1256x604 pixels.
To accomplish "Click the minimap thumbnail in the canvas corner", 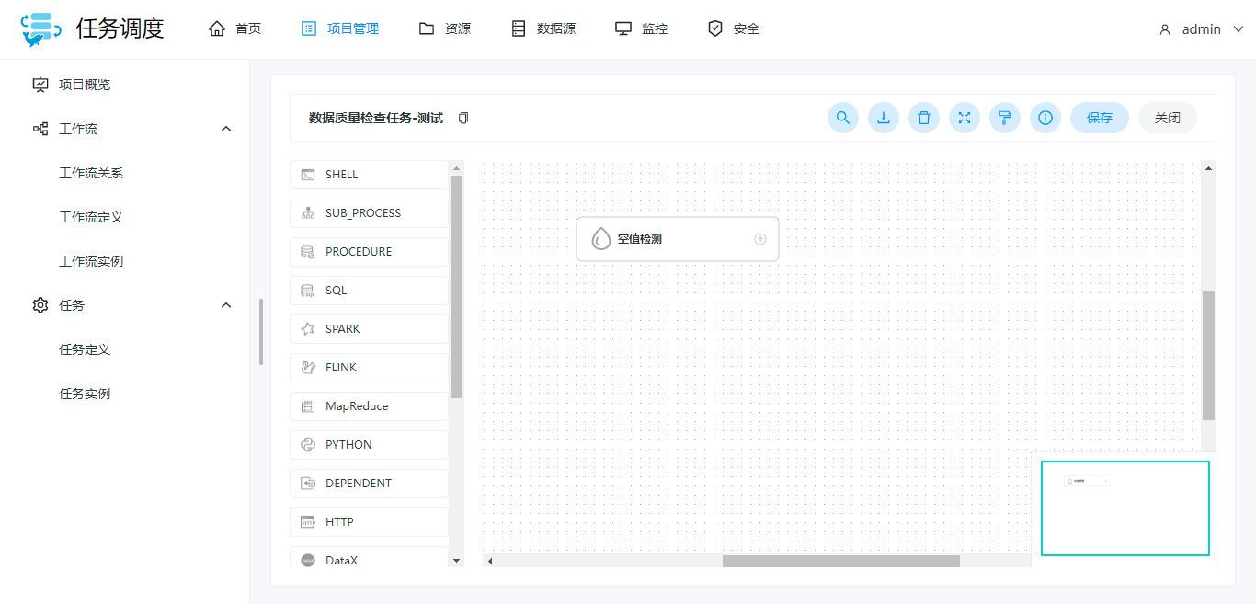I will [x=1125, y=507].
